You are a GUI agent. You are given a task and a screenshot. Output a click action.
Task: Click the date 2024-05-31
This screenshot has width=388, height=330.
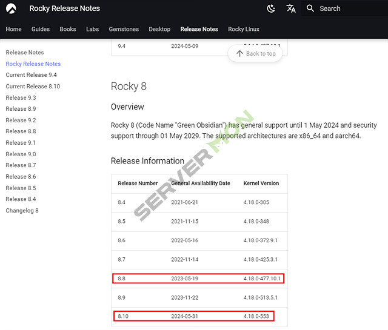click(x=184, y=316)
